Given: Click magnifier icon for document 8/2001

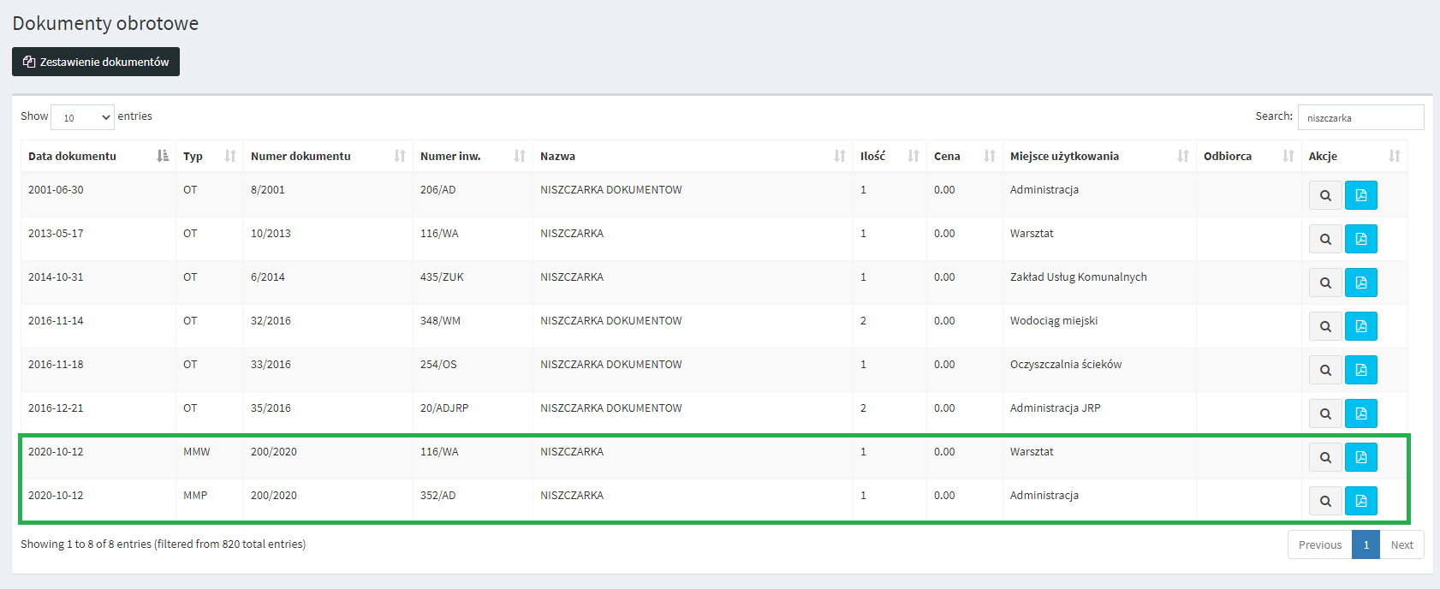Looking at the screenshot, I should tap(1325, 196).
